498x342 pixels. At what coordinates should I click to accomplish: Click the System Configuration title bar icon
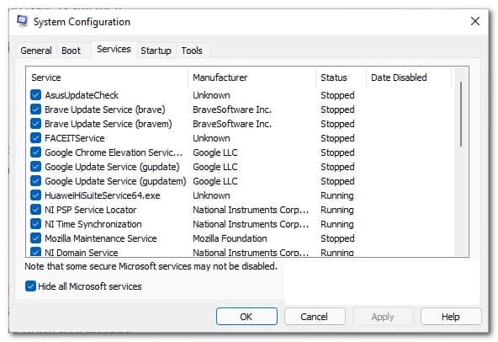22,21
